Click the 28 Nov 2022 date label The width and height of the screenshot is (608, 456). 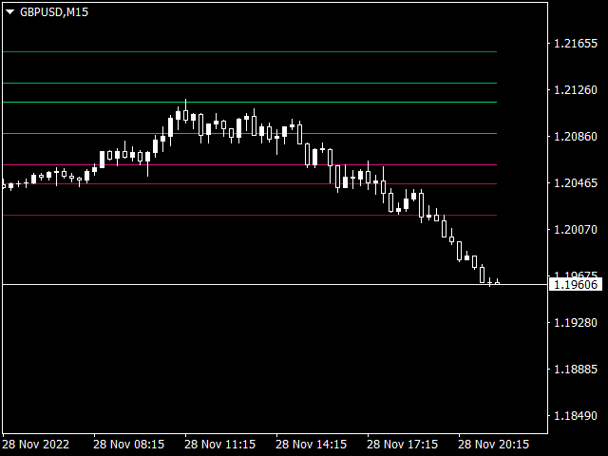click(36, 444)
